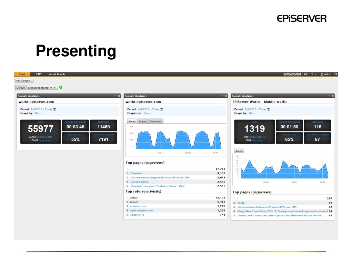This screenshot has width=353, height=265.
Task: Open Graph by Day dropdown in first gadget
Action: point(39,113)
